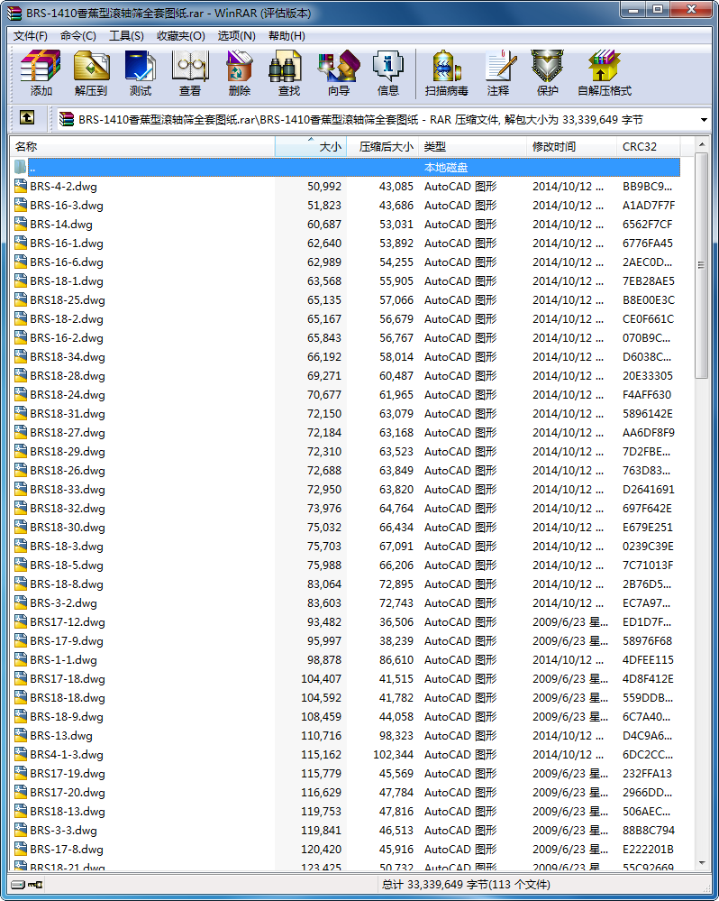Sort by Name (名称) column header

pos(142,146)
